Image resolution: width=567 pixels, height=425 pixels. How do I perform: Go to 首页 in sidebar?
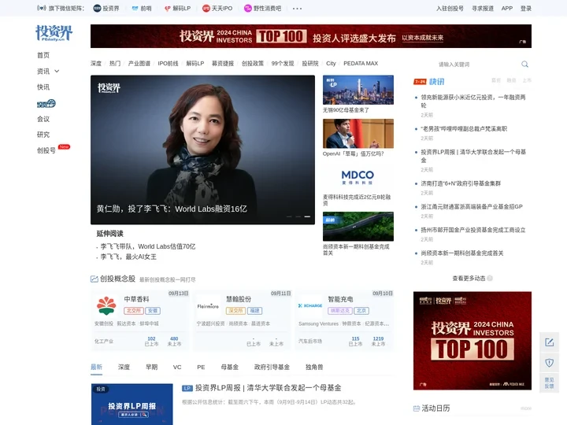[43, 55]
